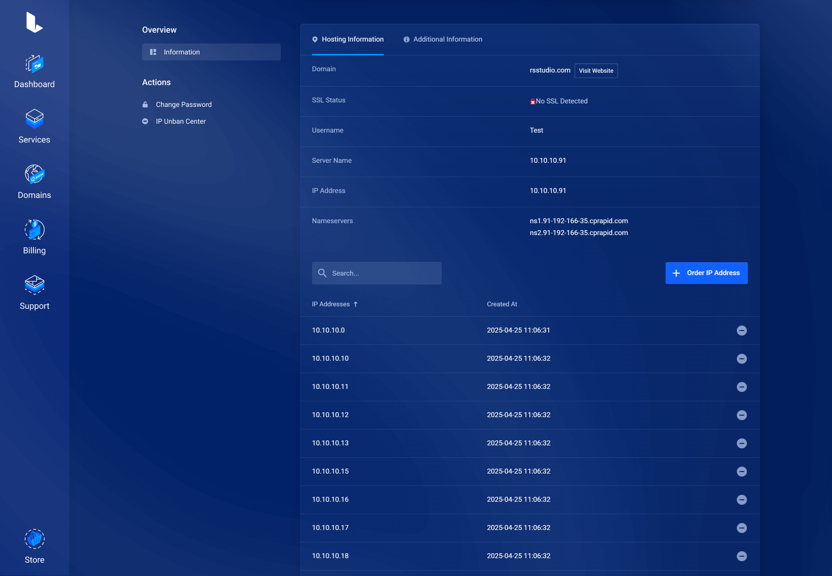Click the Hosting Information pin icon
Viewport: 832px width, 576px height.
(315, 40)
